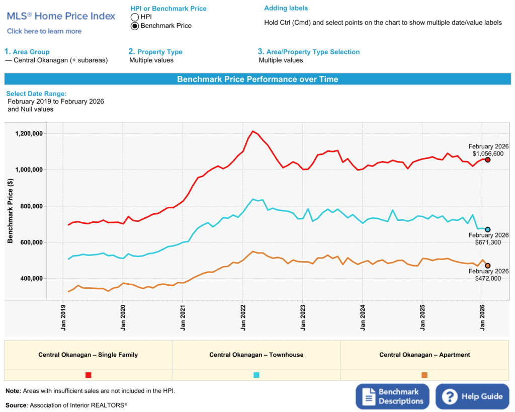Expand the Property Type multiple values dropdown
The image size is (515, 412).
click(151, 60)
